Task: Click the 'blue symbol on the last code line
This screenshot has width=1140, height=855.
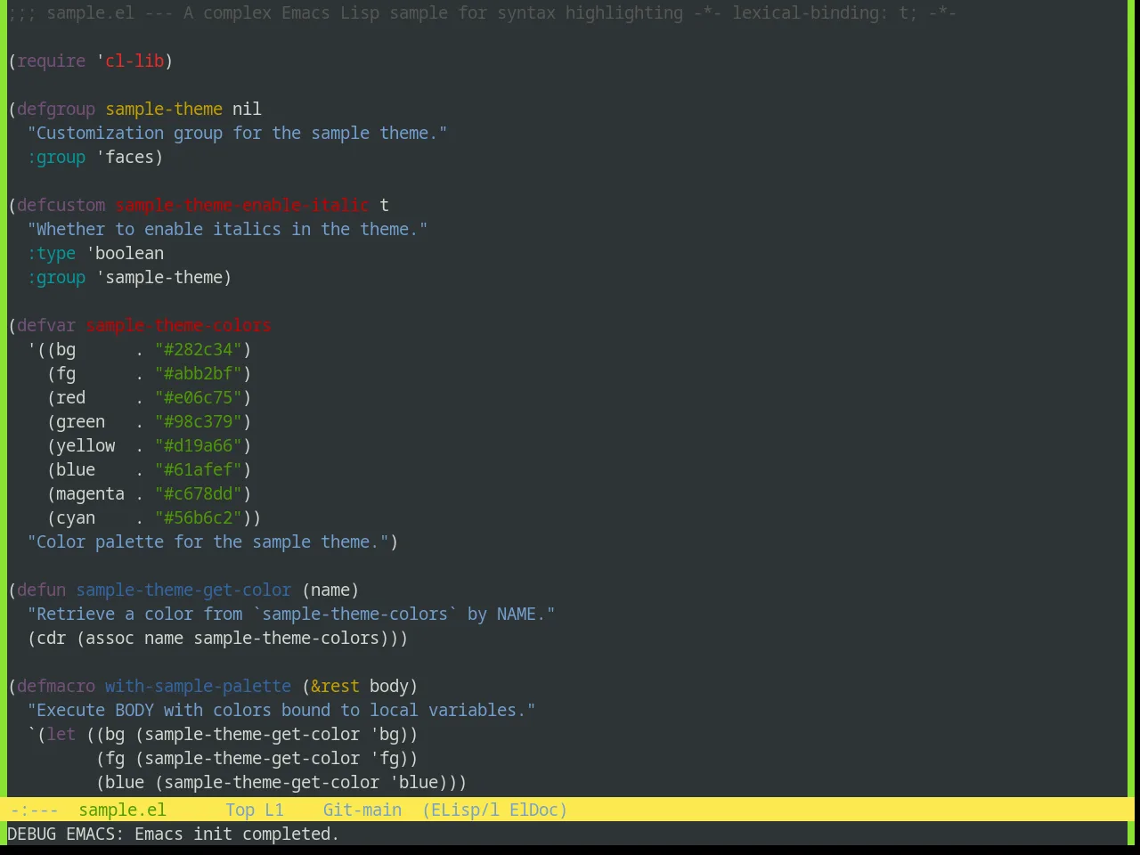Action: coord(413,782)
